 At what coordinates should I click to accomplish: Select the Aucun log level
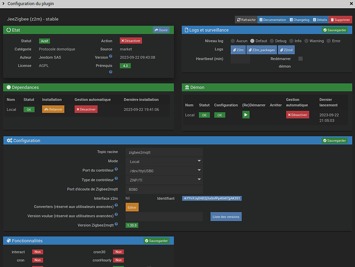click(233, 41)
